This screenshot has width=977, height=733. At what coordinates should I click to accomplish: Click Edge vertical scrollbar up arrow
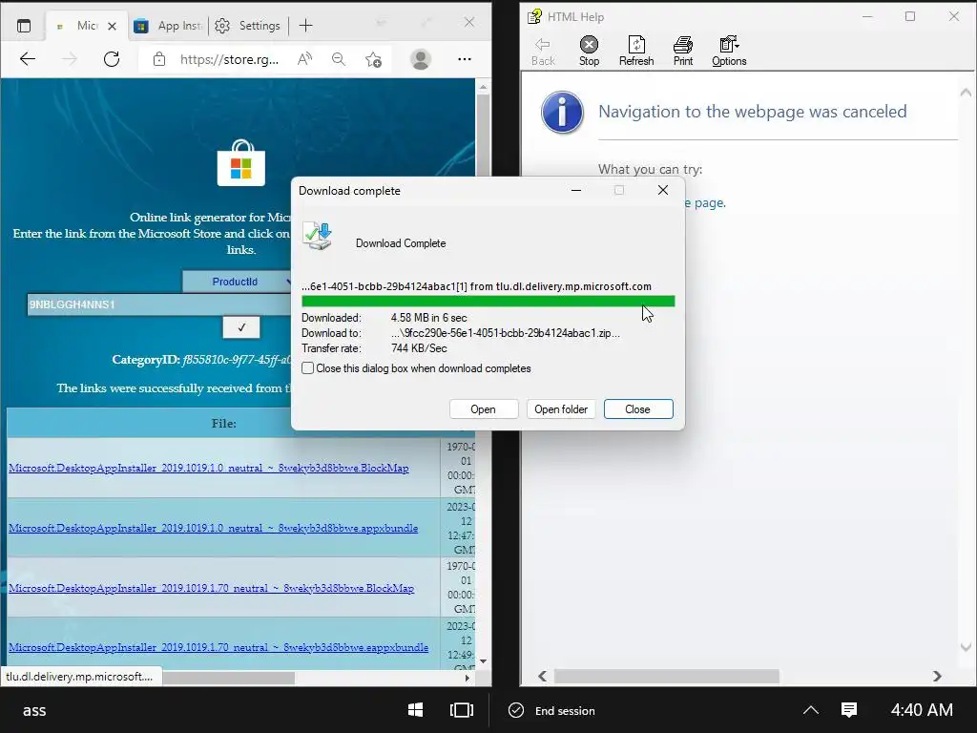(483, 88)
